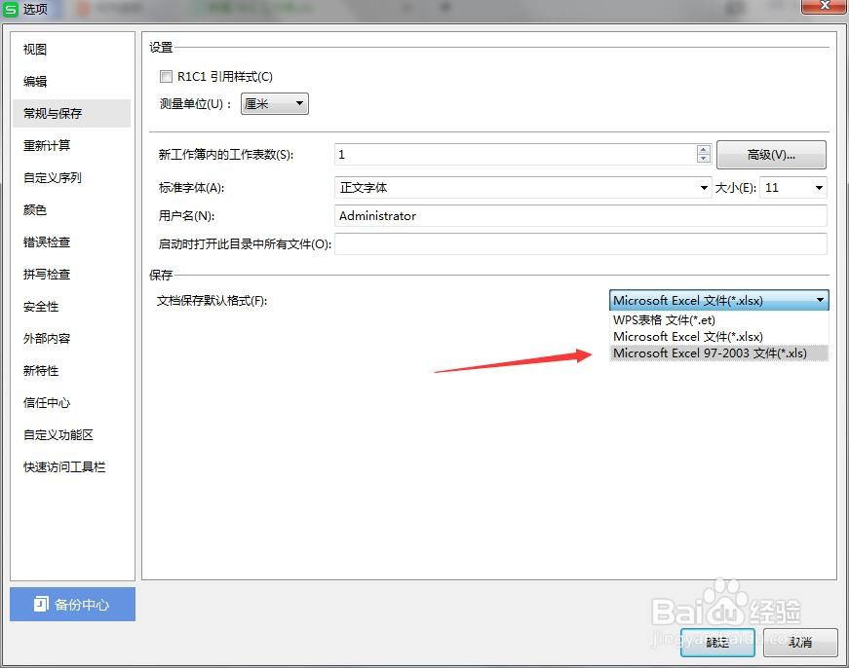The height and width of the screenshot is (668, 849).
Task: Confirm with the 确定 button
Action: coord(717,643)
